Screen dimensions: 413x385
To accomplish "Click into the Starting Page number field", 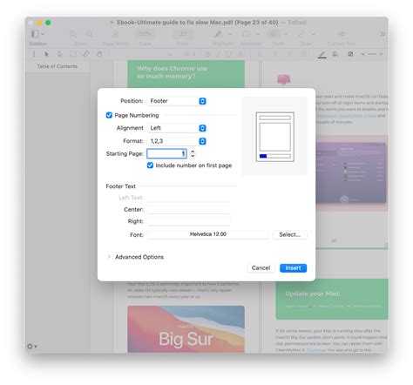I will click(166, 153).
